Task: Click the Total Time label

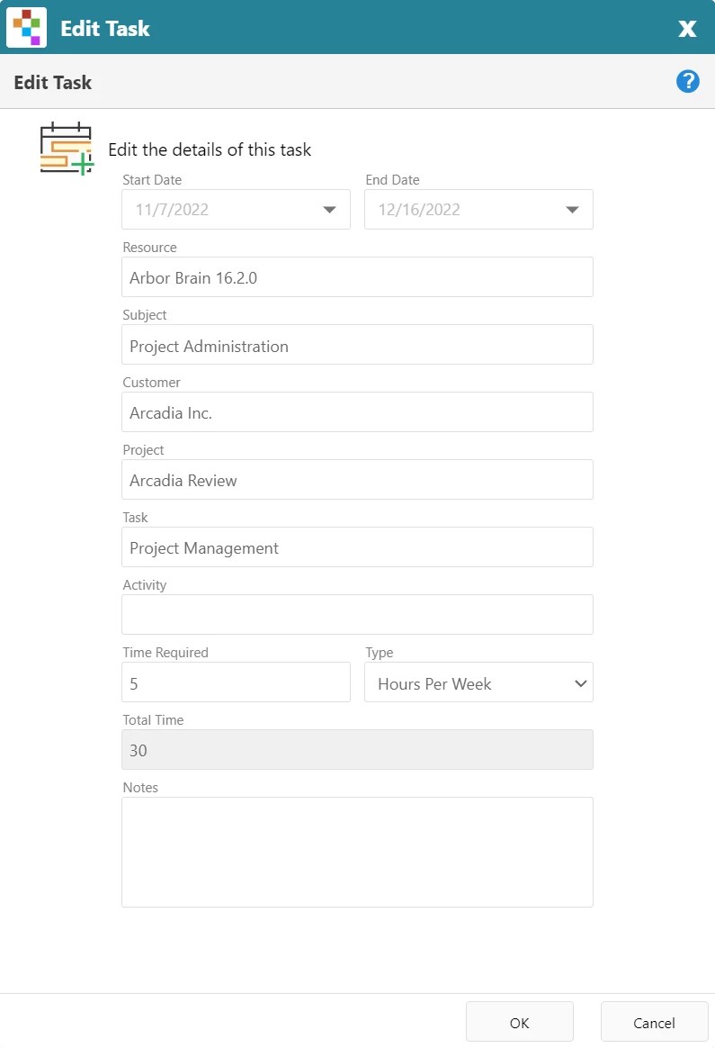Action: pyautogui.click(x=153, y=720)
